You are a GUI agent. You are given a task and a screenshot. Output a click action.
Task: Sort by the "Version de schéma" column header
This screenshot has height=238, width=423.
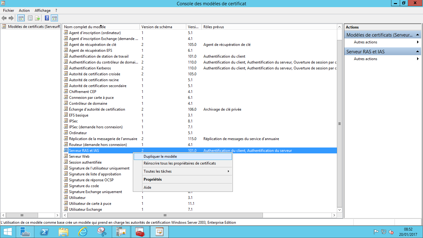[157, 27]
